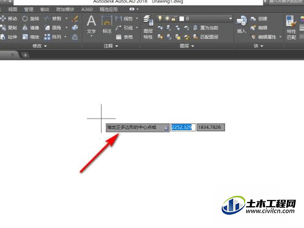
Task: Select the Linear (线性) dimension tool
Action: coord(124,19)
